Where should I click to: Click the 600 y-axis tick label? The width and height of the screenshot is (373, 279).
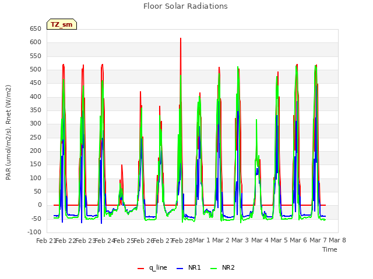point(36,42)
